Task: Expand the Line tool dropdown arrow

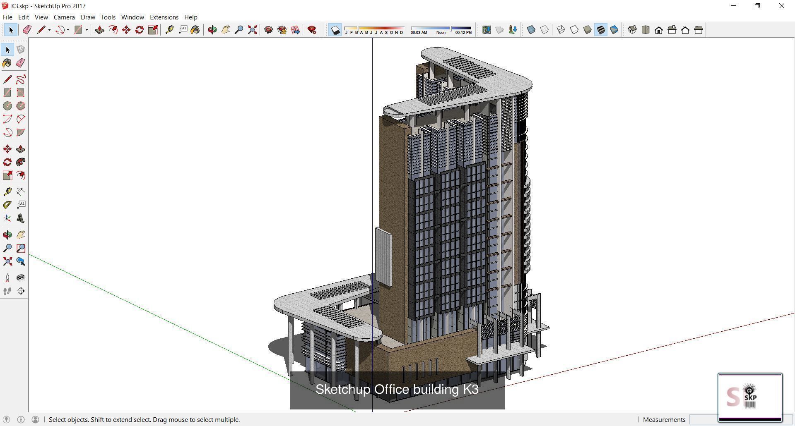Action: coord(50,30)
